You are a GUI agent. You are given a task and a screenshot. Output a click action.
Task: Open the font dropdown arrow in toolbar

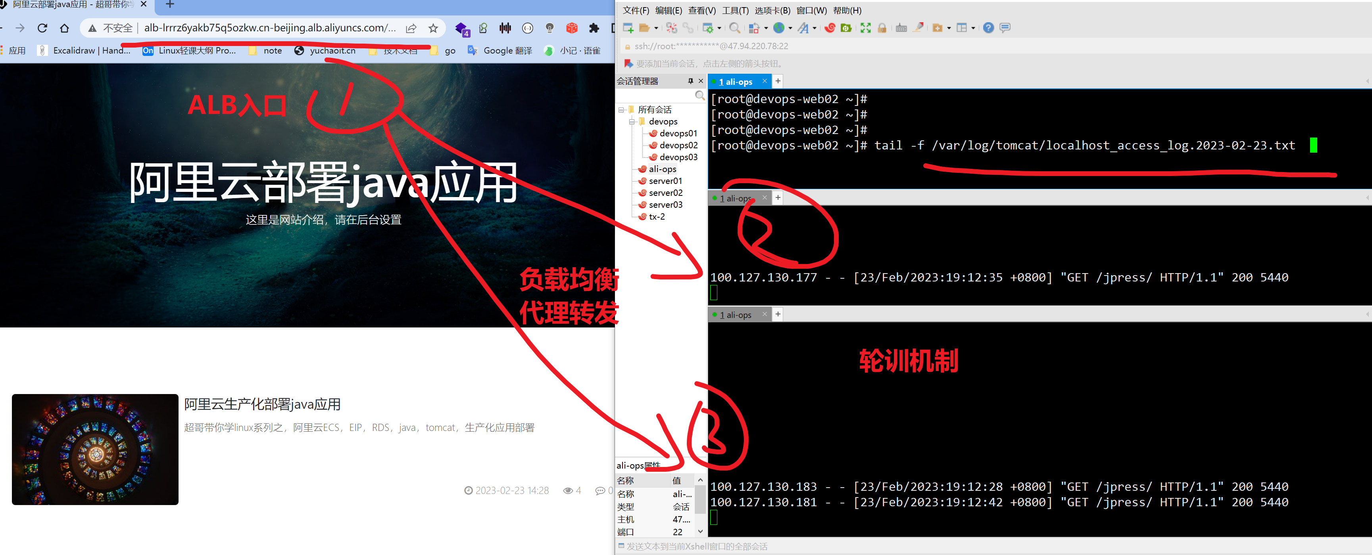pyautogui.click(x=815, y=28)
